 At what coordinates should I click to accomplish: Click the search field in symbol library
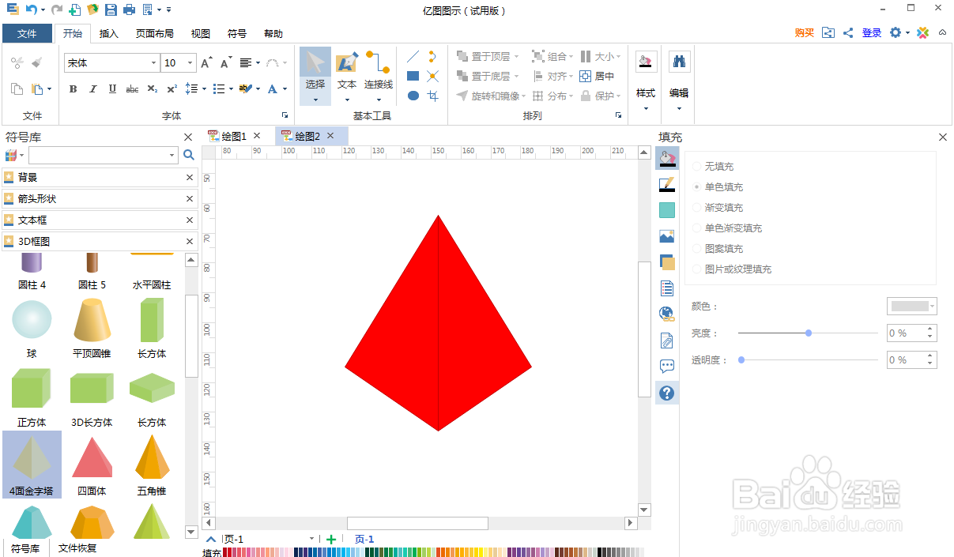click(x=99, y=155)
